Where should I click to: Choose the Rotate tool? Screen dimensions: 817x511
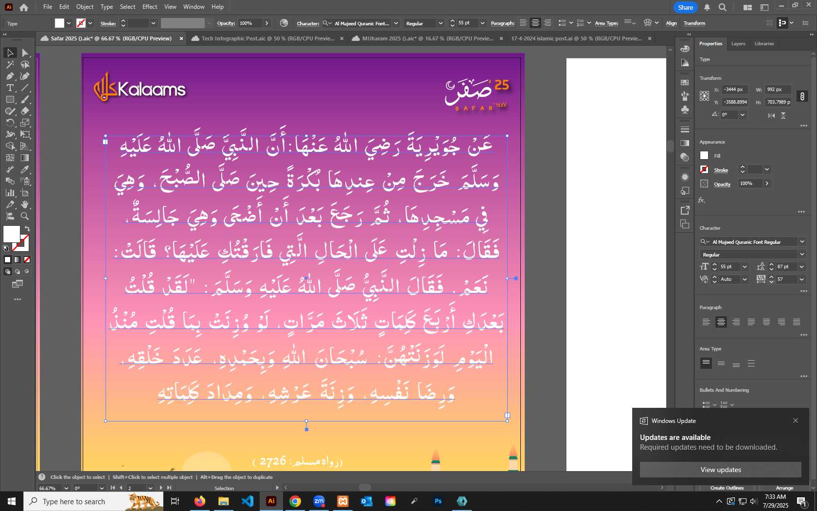(x=10, y=123)
